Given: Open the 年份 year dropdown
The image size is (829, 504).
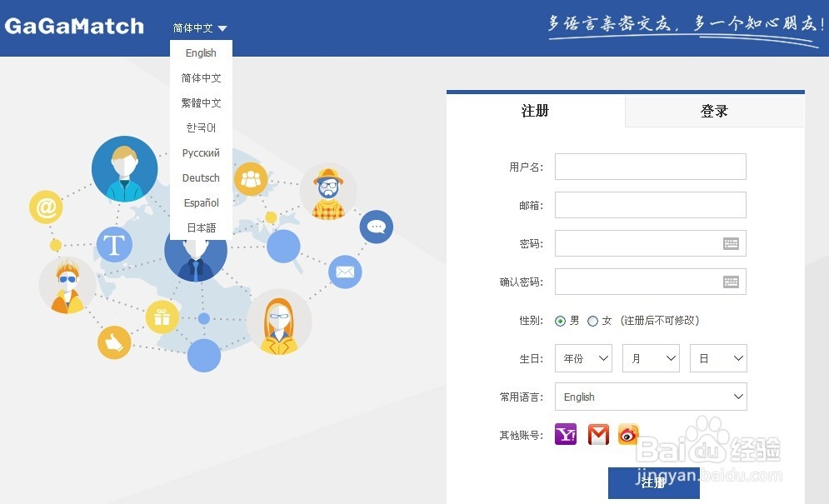Looking at the screenshot, I should point(583,358).
